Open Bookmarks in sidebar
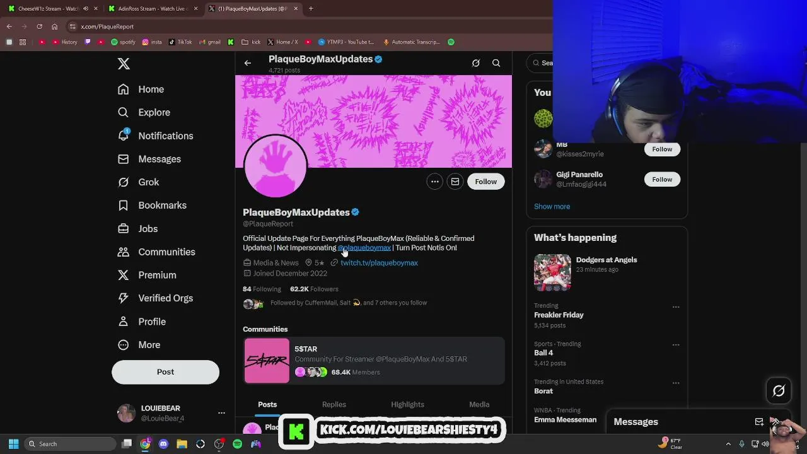807x454 pixels. click(x=152, y=206)
